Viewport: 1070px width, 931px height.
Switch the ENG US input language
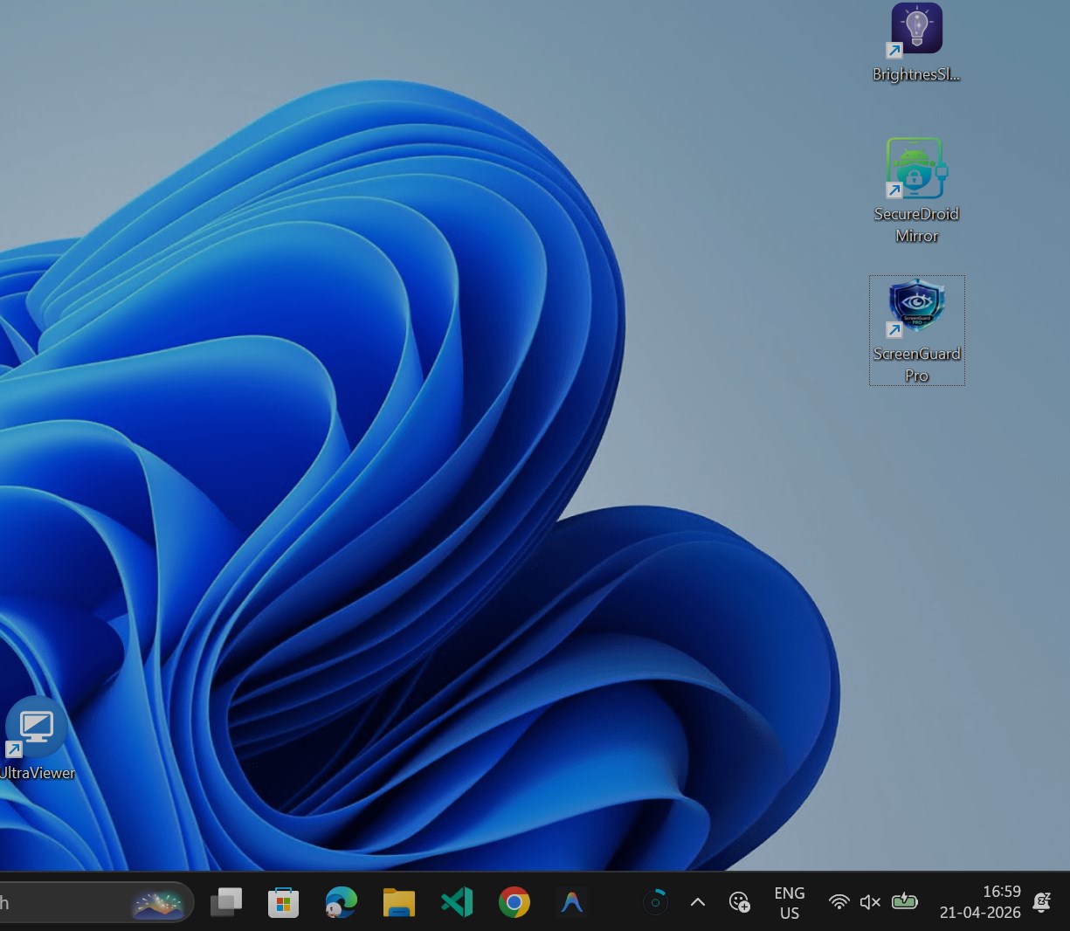point(790,903)
